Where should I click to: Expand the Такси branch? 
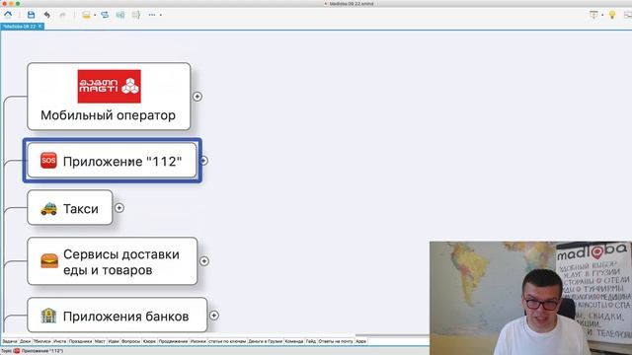pos(119,208)
